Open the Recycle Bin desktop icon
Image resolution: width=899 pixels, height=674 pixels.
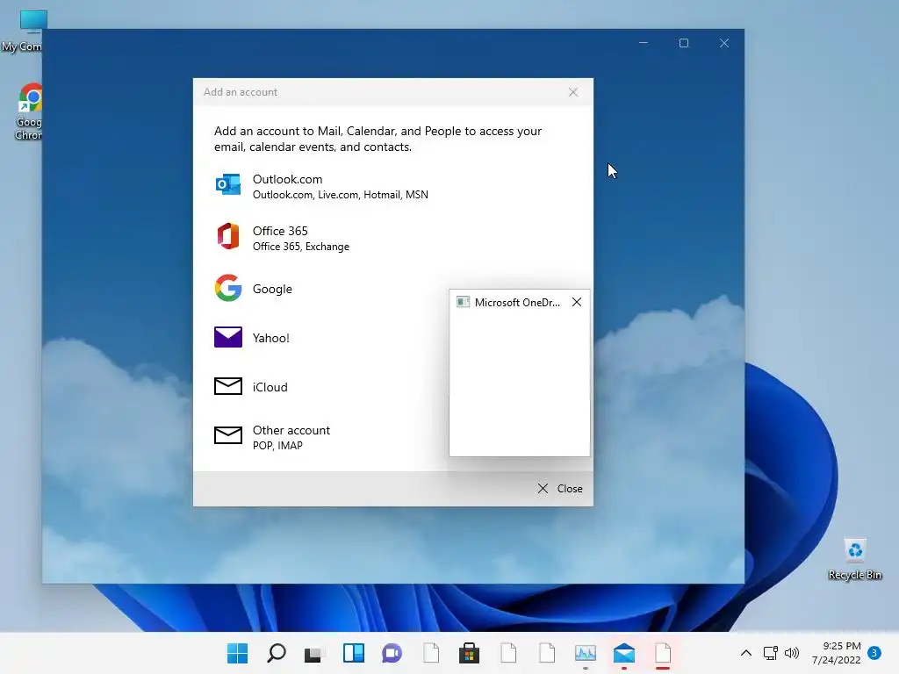pos(855,559)
